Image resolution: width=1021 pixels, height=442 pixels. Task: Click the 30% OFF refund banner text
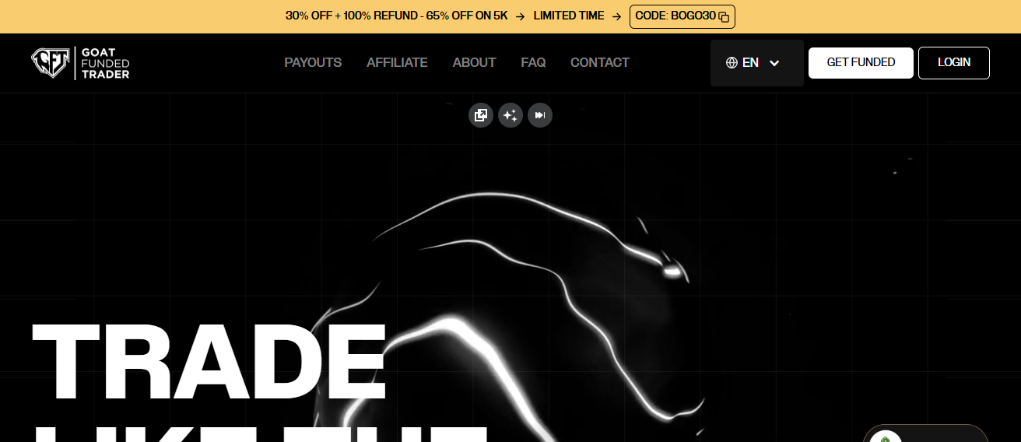[396, 16]
